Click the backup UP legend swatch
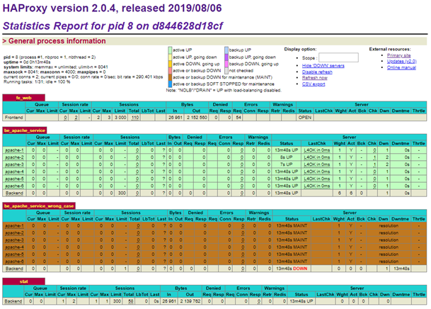The height and width of the screenshot is (309, 431). point(226,50)
